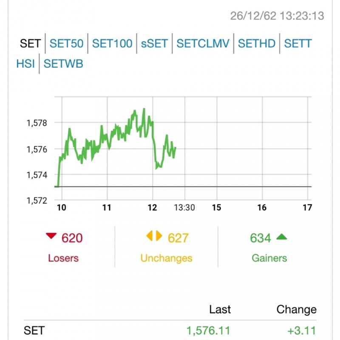Click the 13:30 x-axis time label
340x340 pixels.
point(184,207)
